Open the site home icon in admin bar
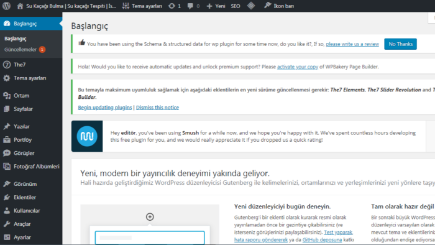This screenshot has width=435, height=245. tap(20, 6)
